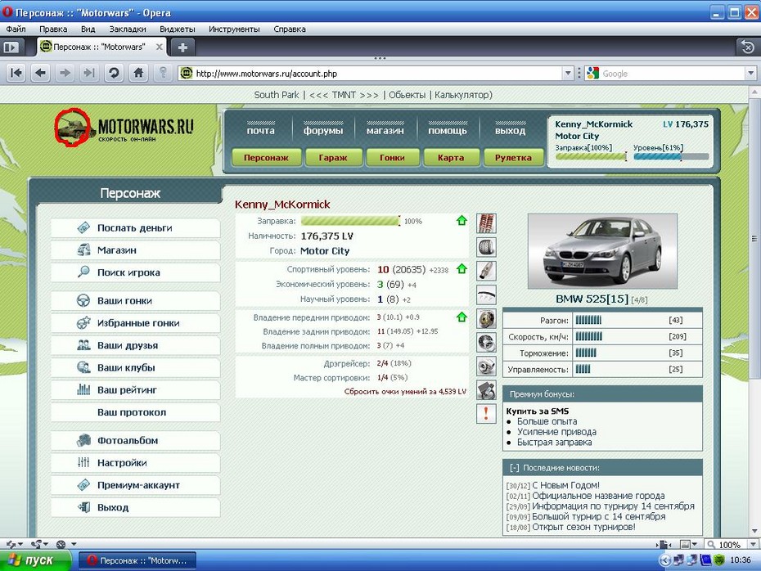This screenshot has width=761, height=571.
Task: Click the Motorwars.ru tank logo
Action: coord(124,128)
